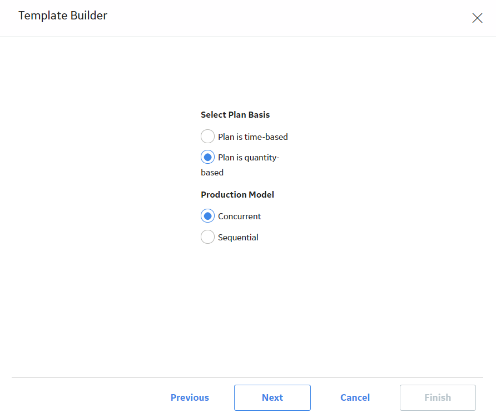Viewport: 496px width, 418px height.
Task: Go back with the Previous link
Action: pyautogui.click(x=190, y=397)
